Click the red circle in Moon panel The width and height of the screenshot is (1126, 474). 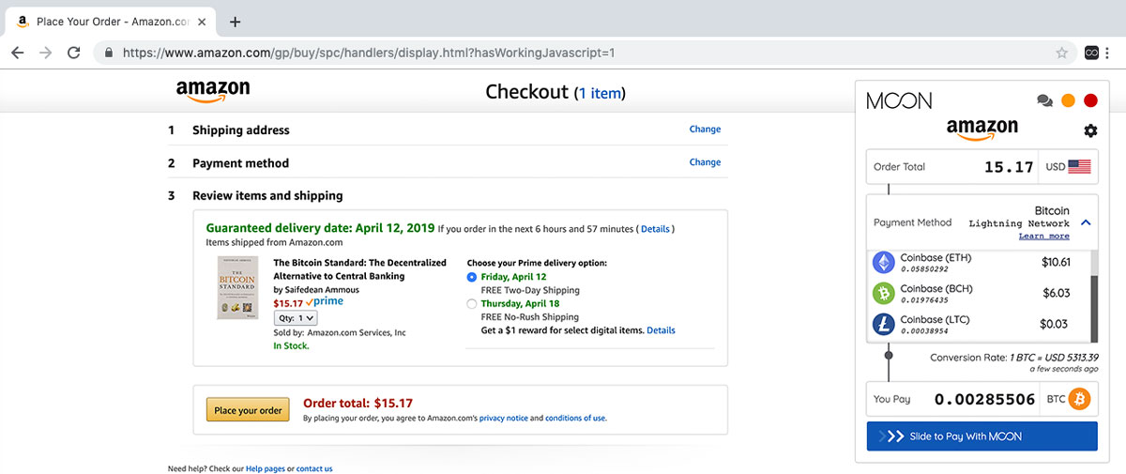click(1090, 100)
